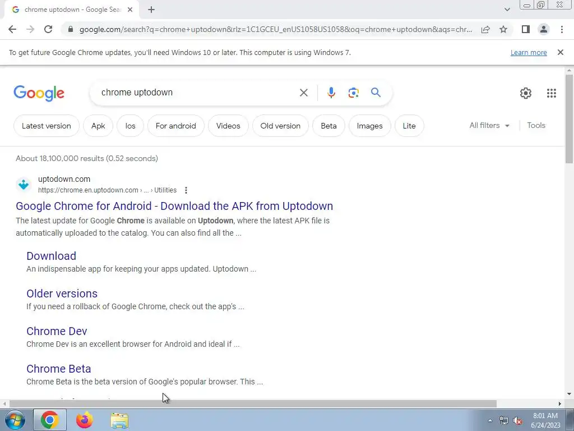This screenshot has height=431, width=574.
Task: Select the Ios filter chip
Action: [x=130, y=126]
